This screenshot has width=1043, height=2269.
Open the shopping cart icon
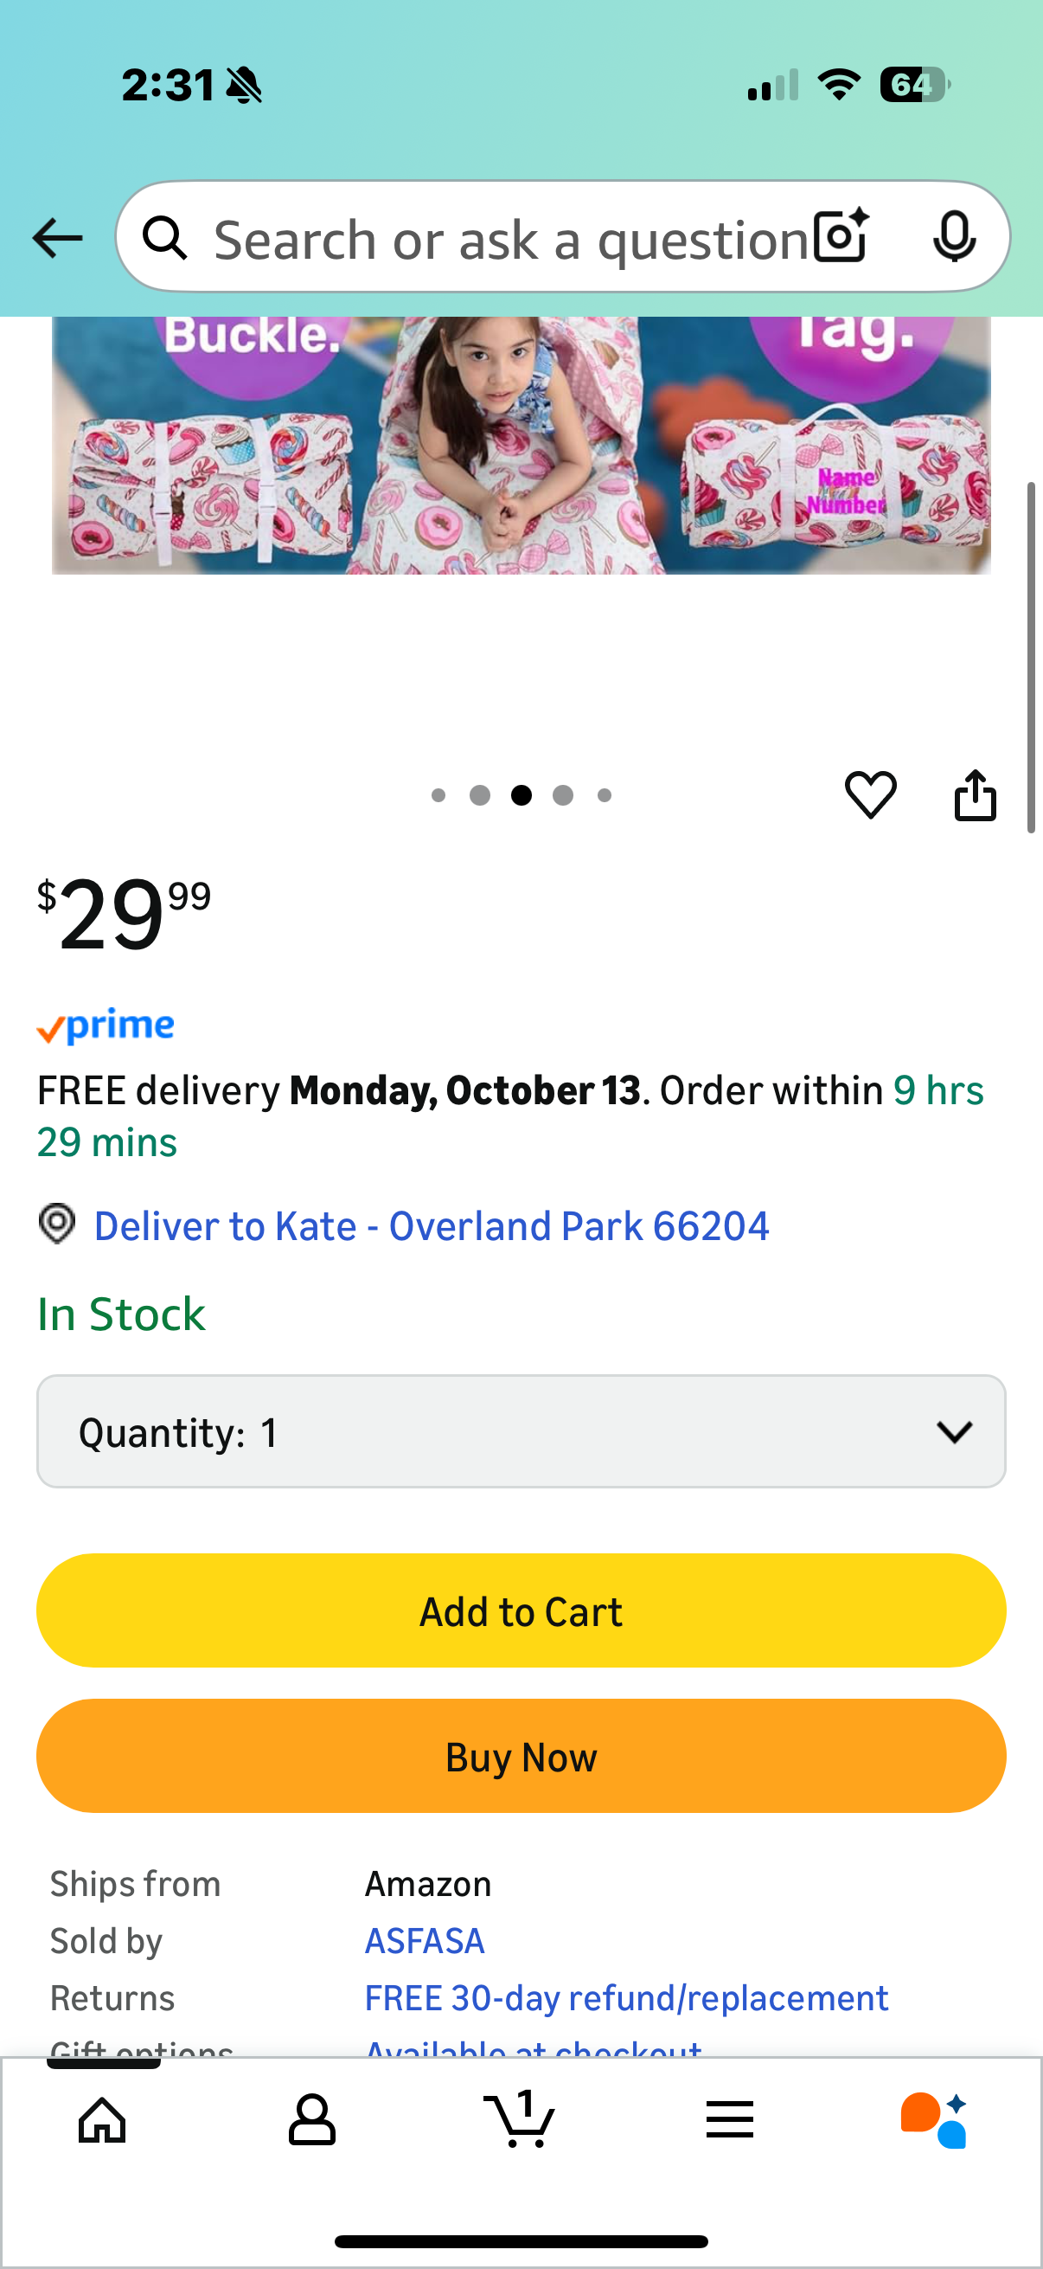(x=519, y=2119)
